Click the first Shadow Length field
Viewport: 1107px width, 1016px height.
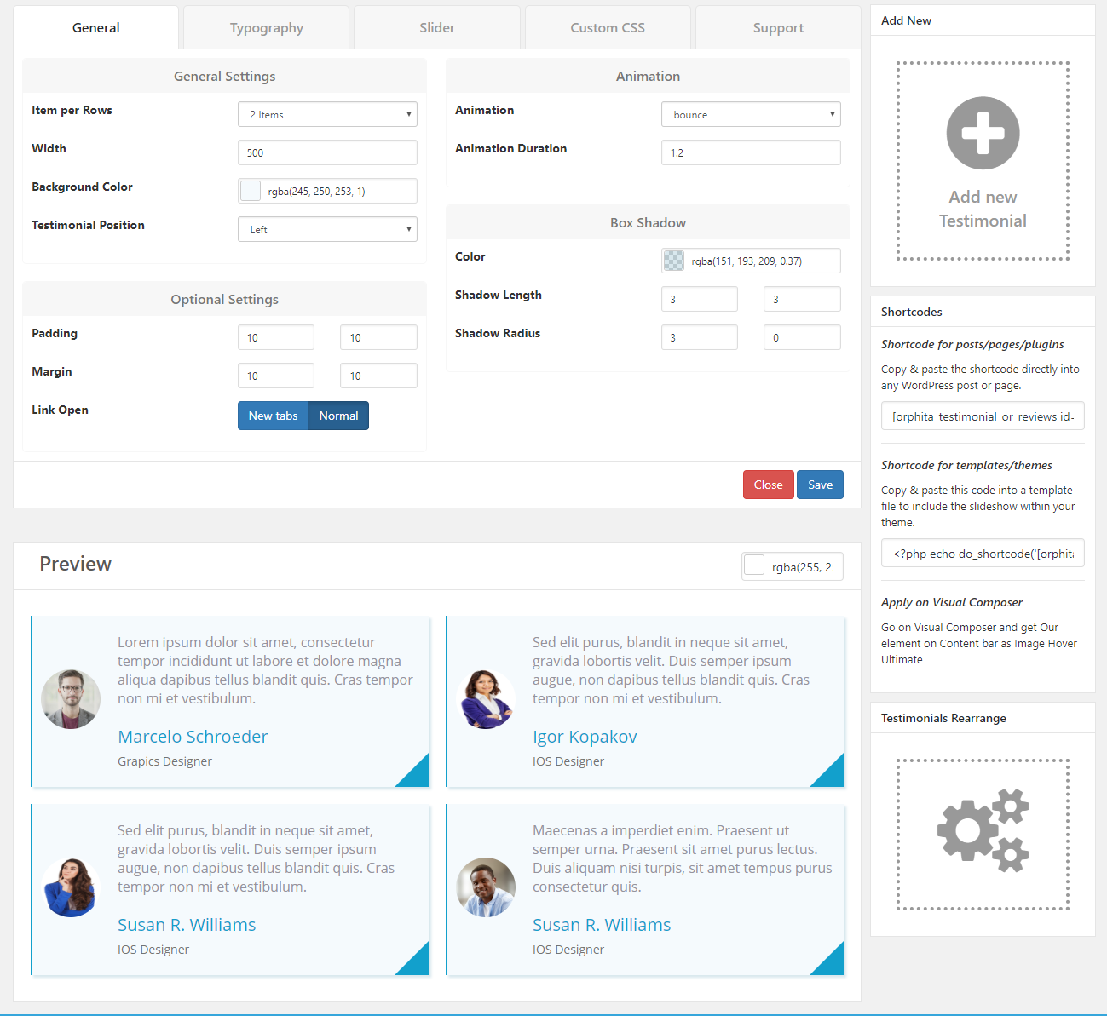(700, 299)
